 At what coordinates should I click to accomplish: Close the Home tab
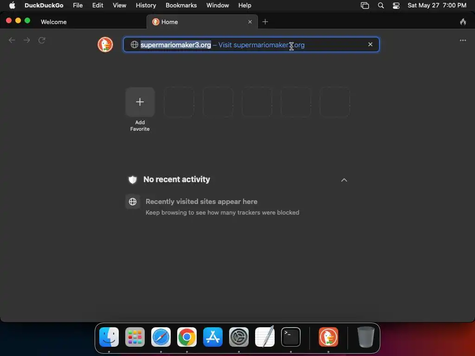pyautogui.click(x=250, y=22)
